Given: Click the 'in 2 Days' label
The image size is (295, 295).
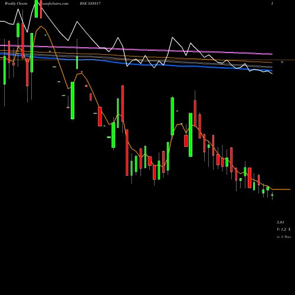Looking at the screenshot, I should click(284, 237).
